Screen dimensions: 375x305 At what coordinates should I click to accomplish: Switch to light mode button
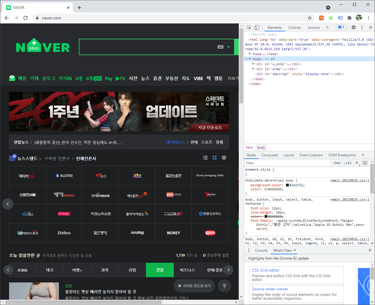pyautogui.click(x=194, y=286)
